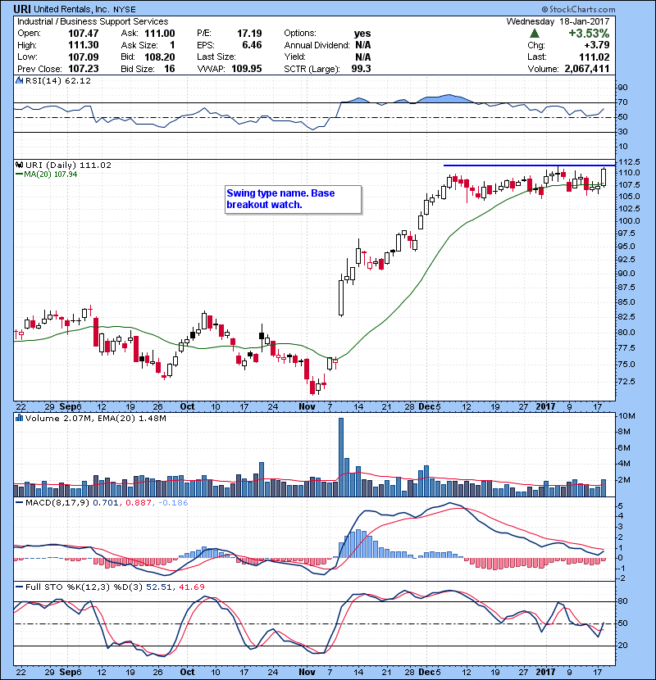Click the Last value 111.02
The image size is (656, 680).
click(x=594, y=57)
